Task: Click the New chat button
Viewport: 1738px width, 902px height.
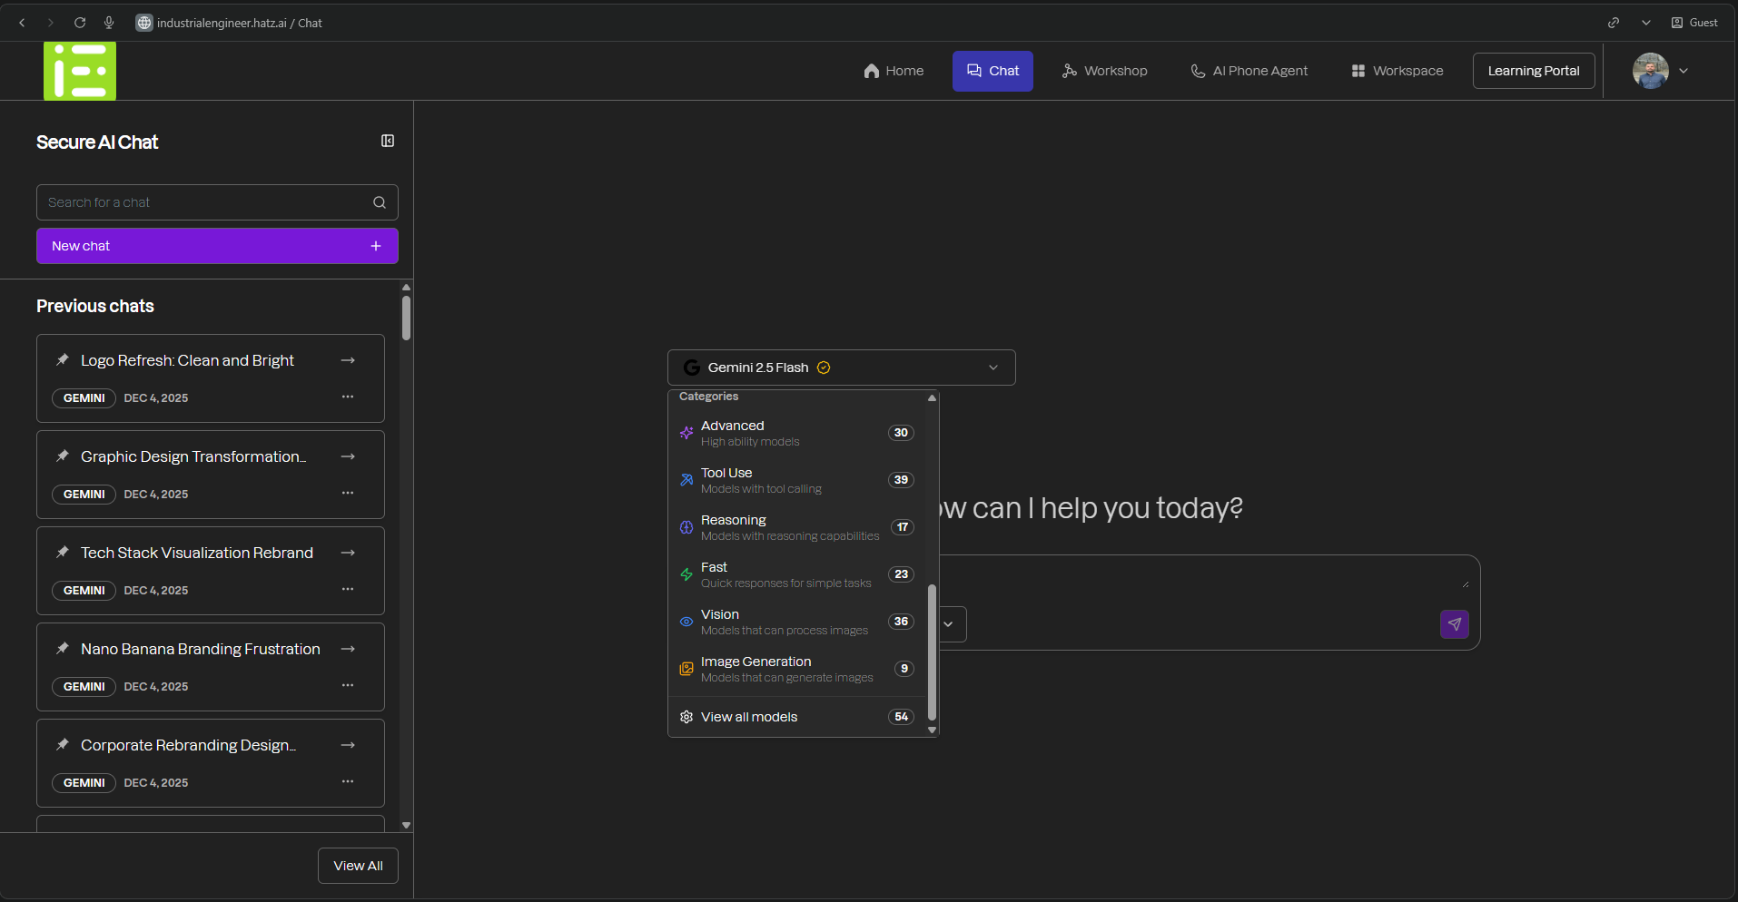Action: click(x=217, y=246)
